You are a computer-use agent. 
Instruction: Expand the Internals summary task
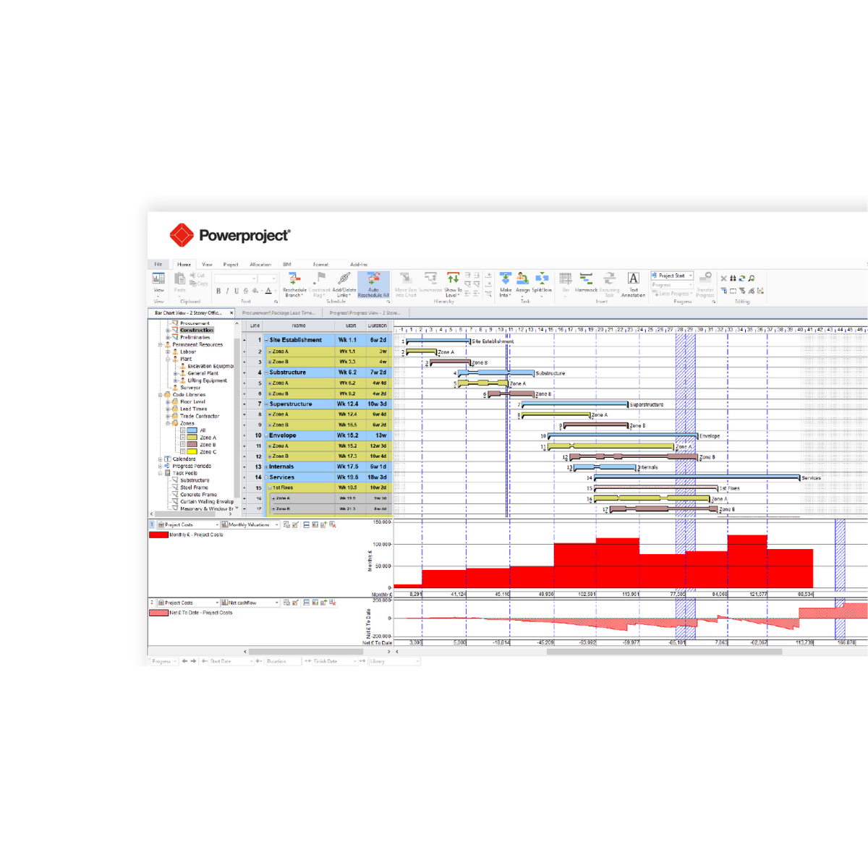tap(267, 467)
